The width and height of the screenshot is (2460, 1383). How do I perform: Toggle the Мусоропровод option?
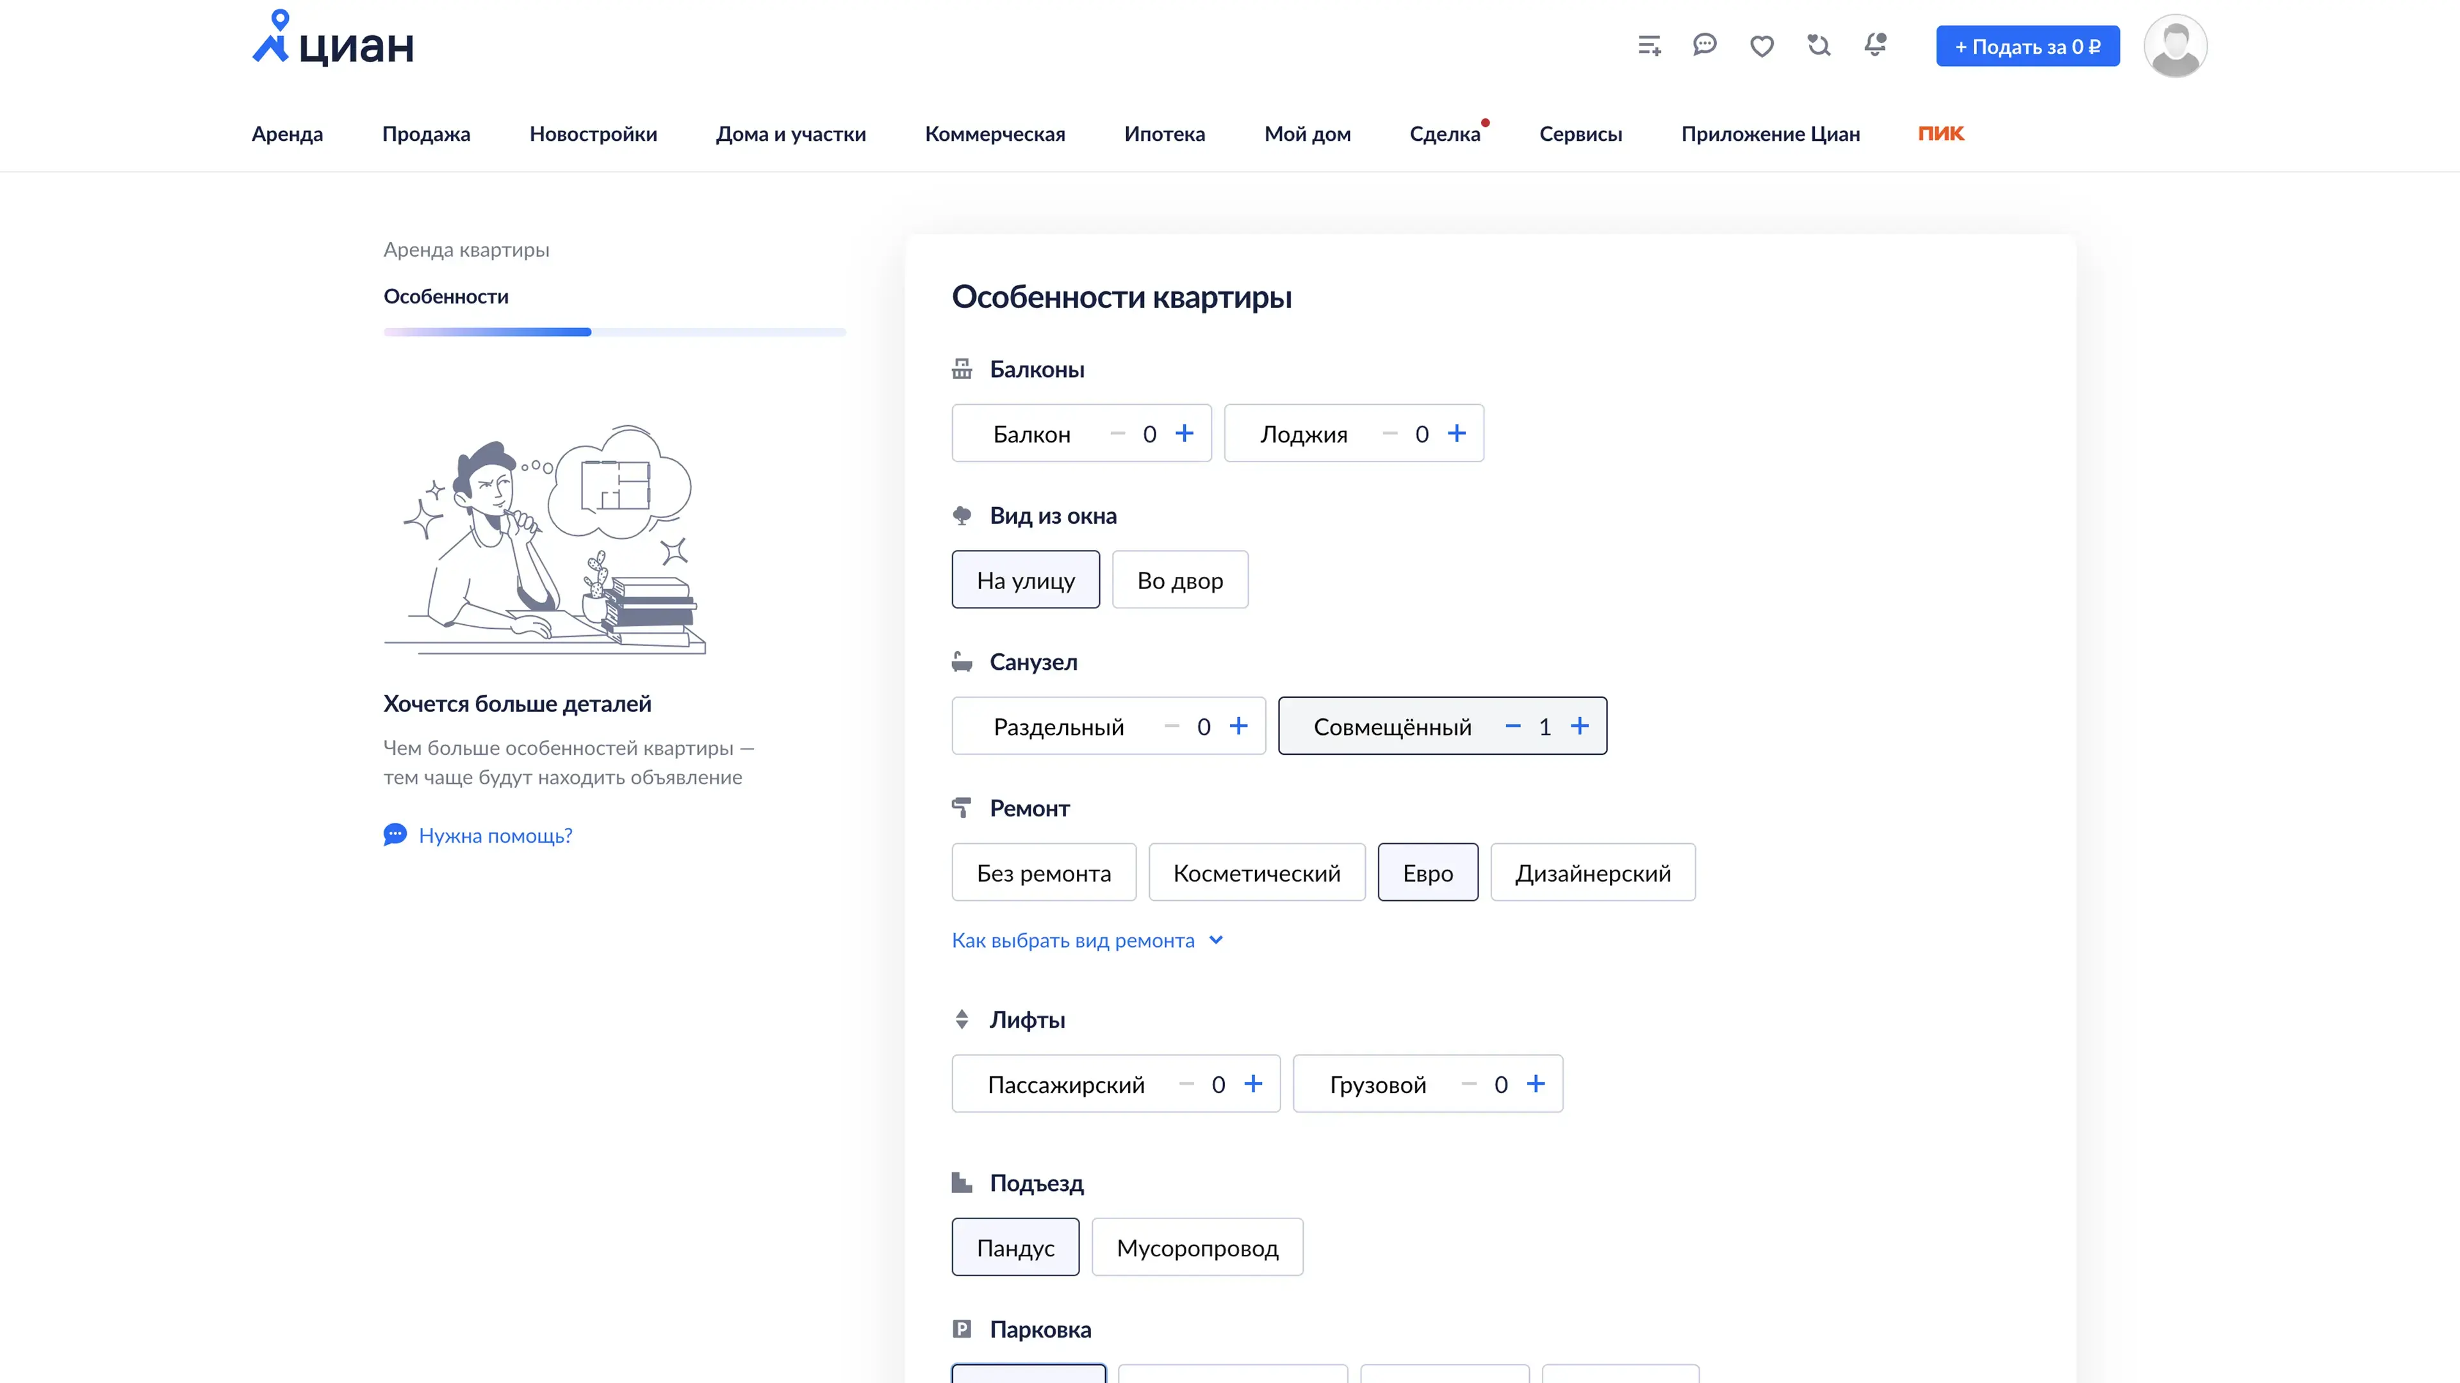pos(1197,1247)
